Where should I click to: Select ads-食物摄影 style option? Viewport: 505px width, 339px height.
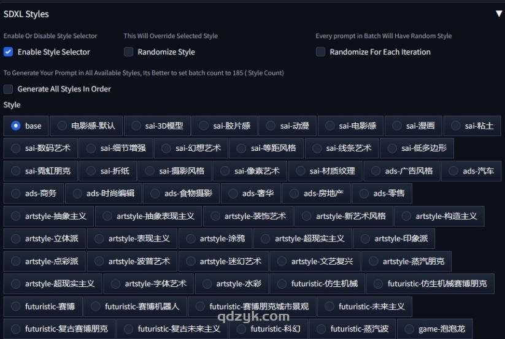(x=155, y=193)
